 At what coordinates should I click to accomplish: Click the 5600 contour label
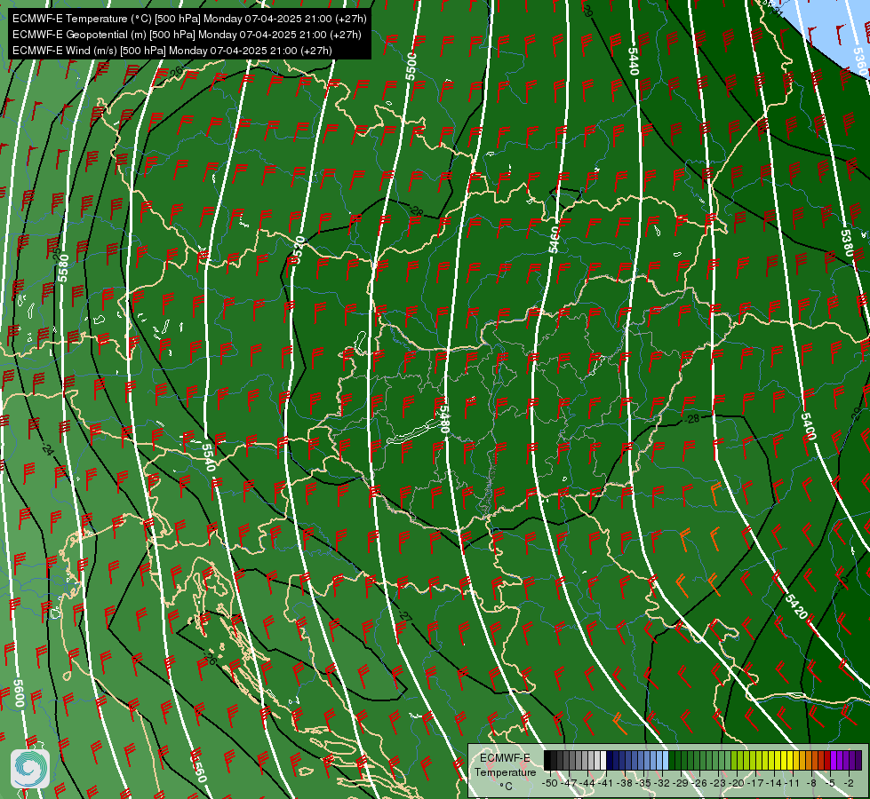(19, 693)
